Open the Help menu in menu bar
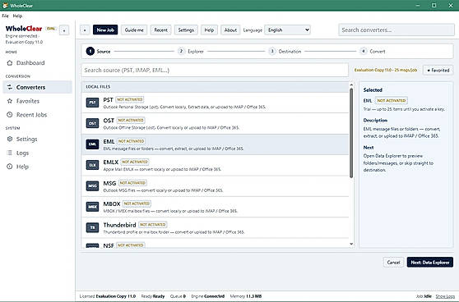This screenshot has height=302, width=459. [17, 16]
